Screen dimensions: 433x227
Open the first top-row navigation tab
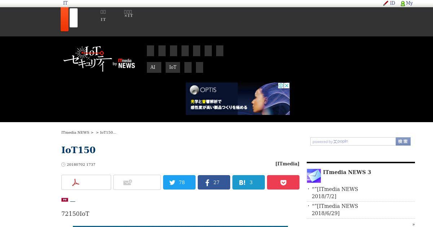point(150,51)
